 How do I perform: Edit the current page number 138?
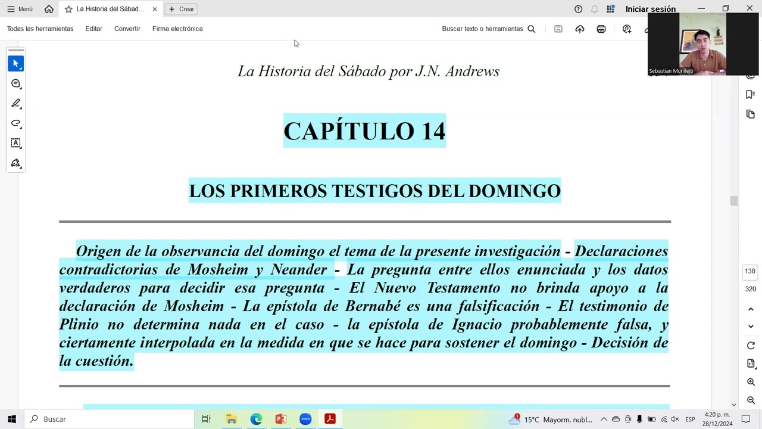pyautogui.click(x=750, y=271)
